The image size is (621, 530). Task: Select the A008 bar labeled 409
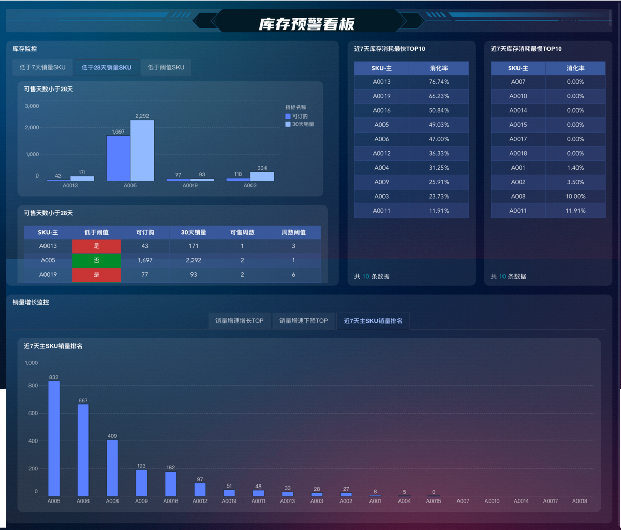(x=112, y=468)
